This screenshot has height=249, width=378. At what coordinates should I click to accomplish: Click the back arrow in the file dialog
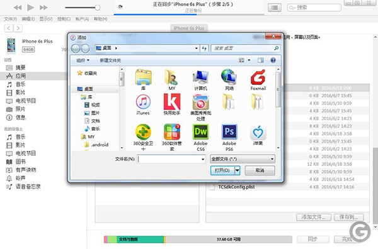76,48
